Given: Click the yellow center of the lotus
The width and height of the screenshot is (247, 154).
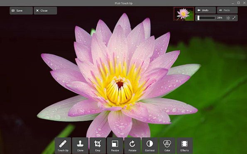Looking at the screenshot, I should pyautogui.click(x=120, y=91).
